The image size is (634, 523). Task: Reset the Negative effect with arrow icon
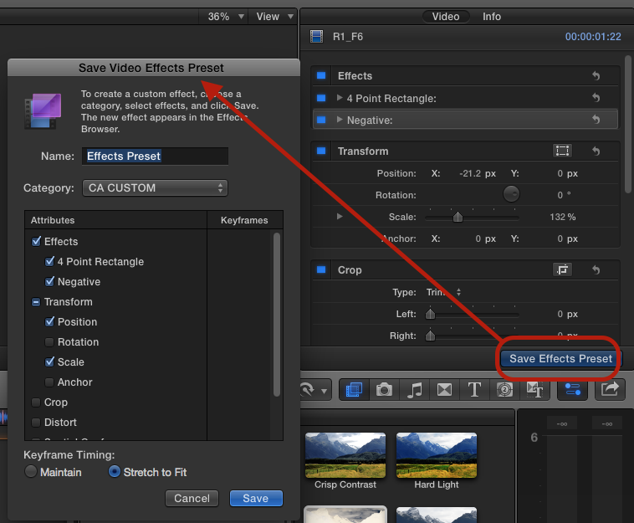596,120
